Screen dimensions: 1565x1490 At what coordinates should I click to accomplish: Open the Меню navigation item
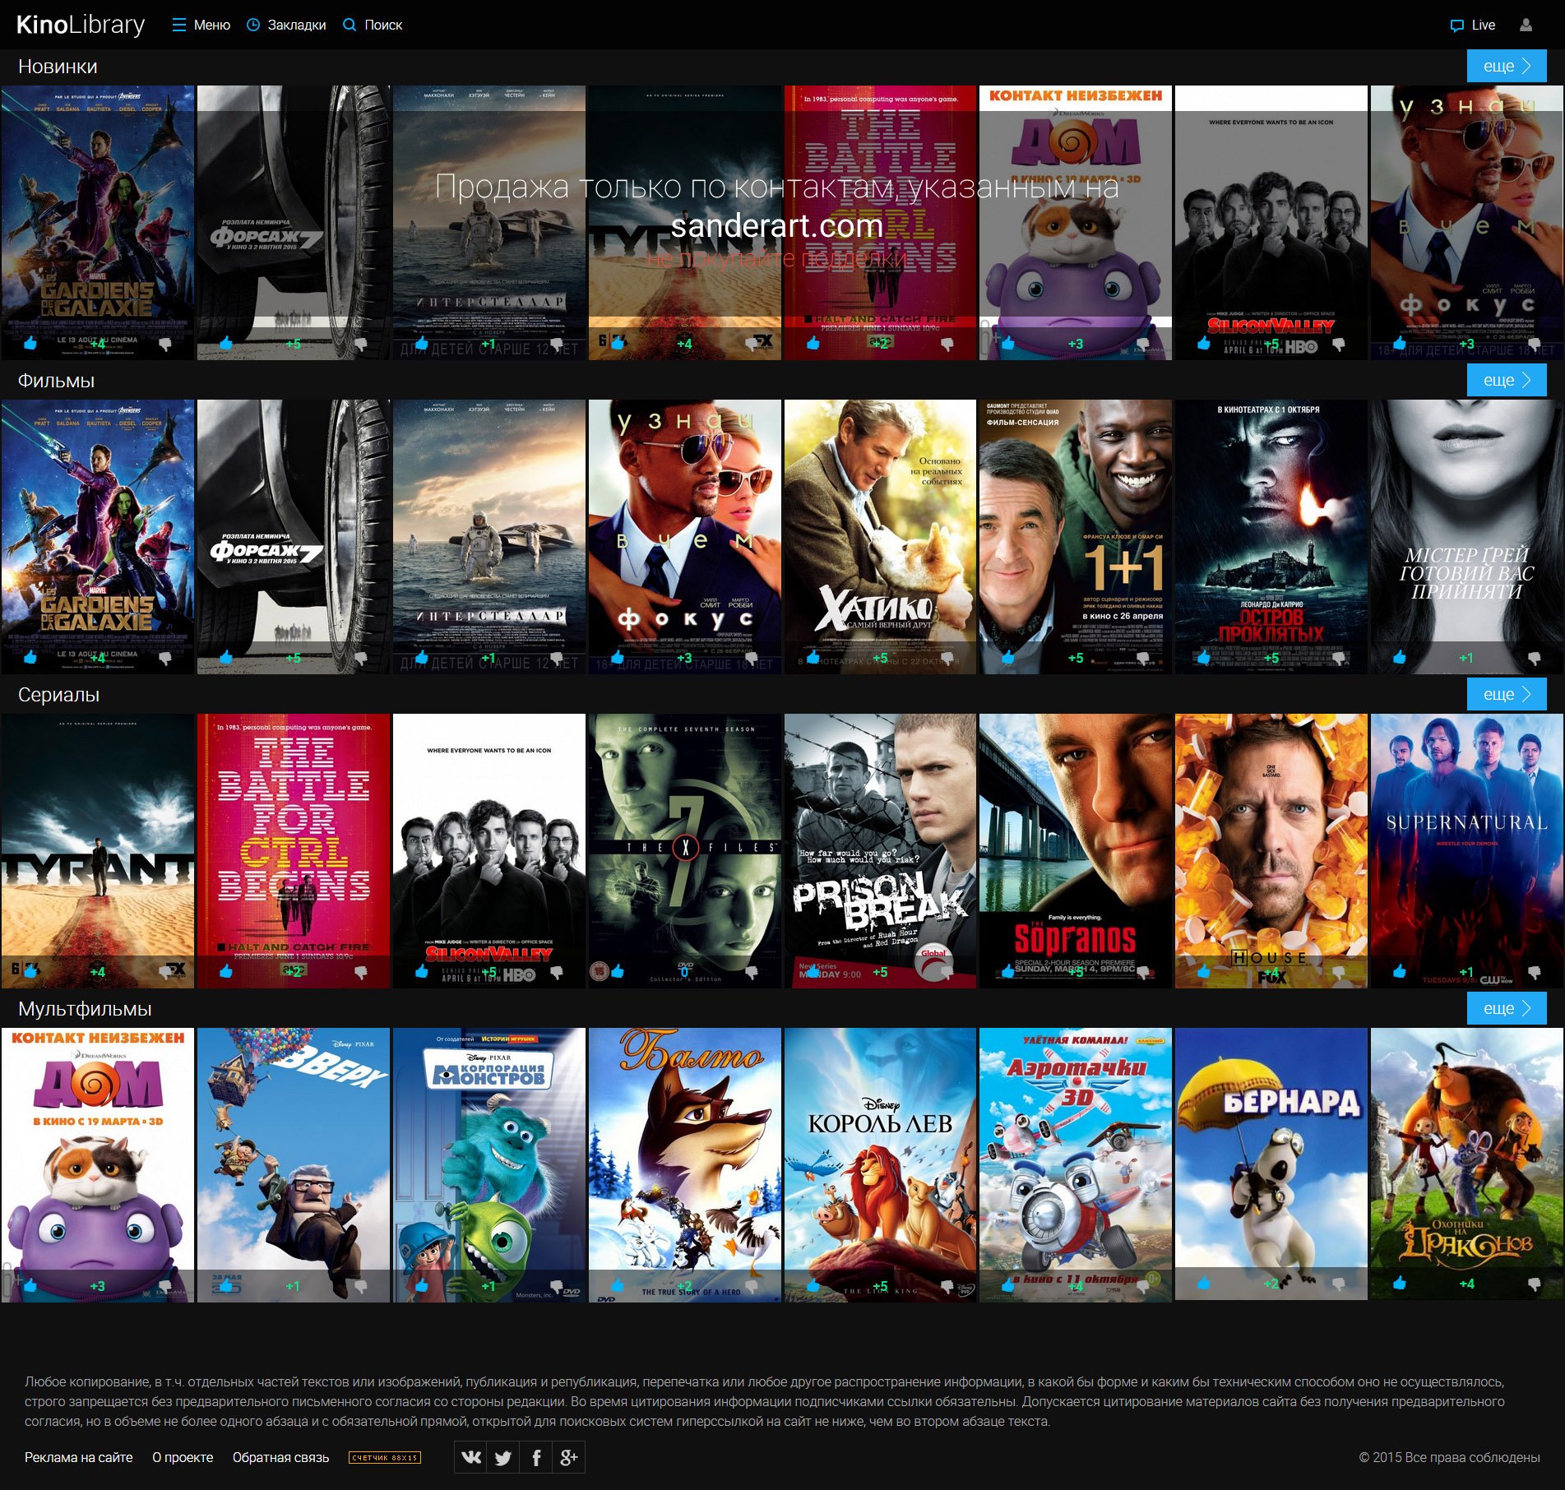(201, 25)
